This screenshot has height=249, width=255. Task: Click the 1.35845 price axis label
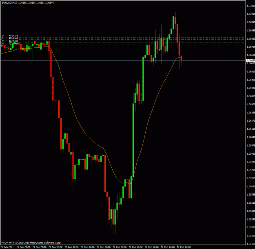pyautogui.click(x=251, y=162)
